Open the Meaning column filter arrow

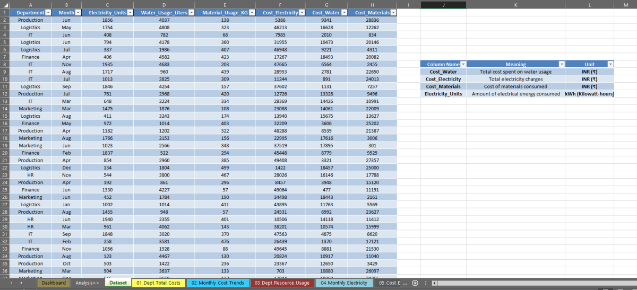pyautogui.click(x=561, y=64)
